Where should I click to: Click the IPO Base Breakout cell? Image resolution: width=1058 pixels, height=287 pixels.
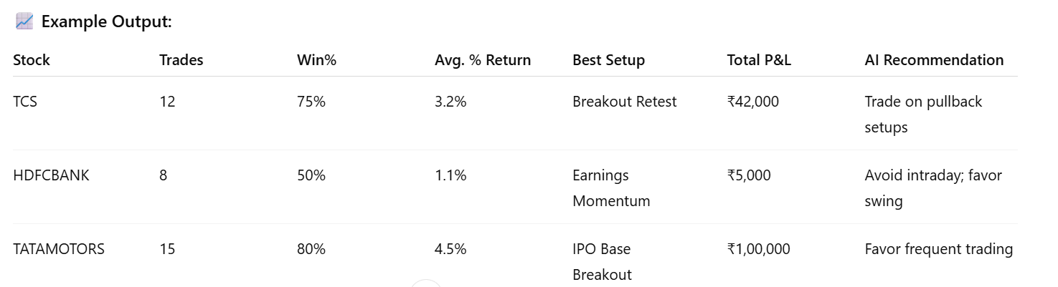(x=603, y=262)
